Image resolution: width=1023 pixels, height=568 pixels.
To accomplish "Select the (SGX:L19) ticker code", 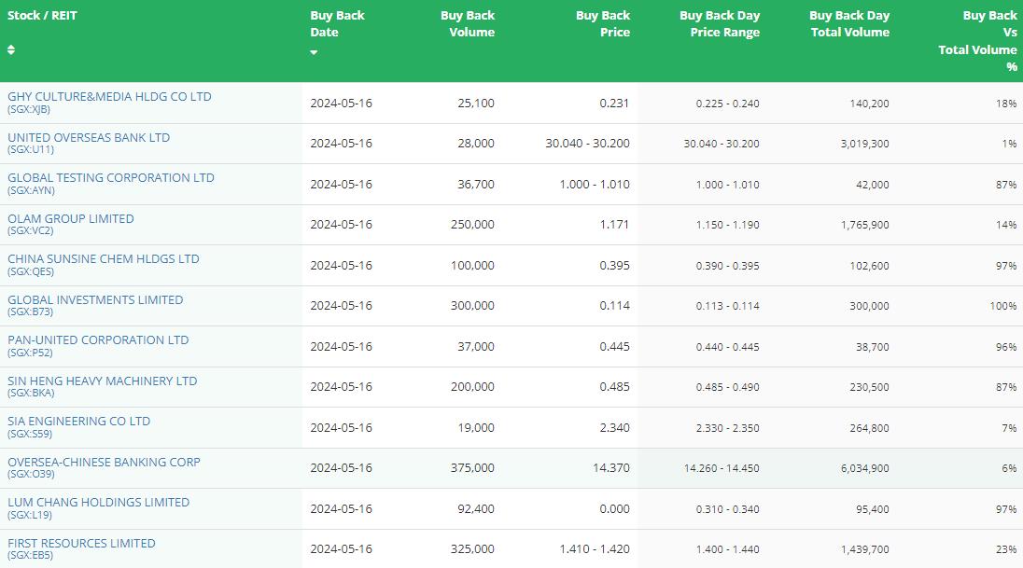I will coord(30,515).
